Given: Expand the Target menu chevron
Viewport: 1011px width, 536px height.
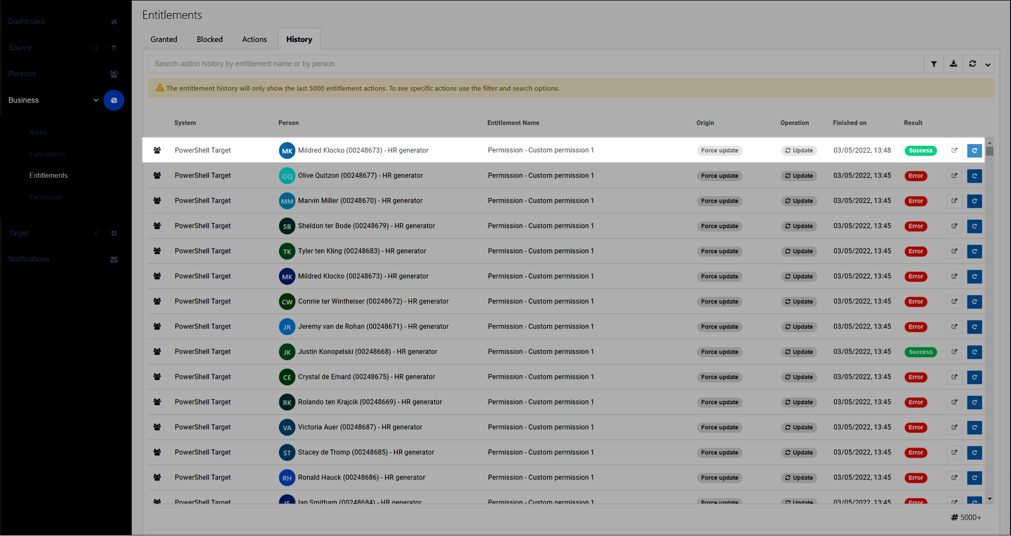Looking at the screenshot, I should tap(96, 234).
